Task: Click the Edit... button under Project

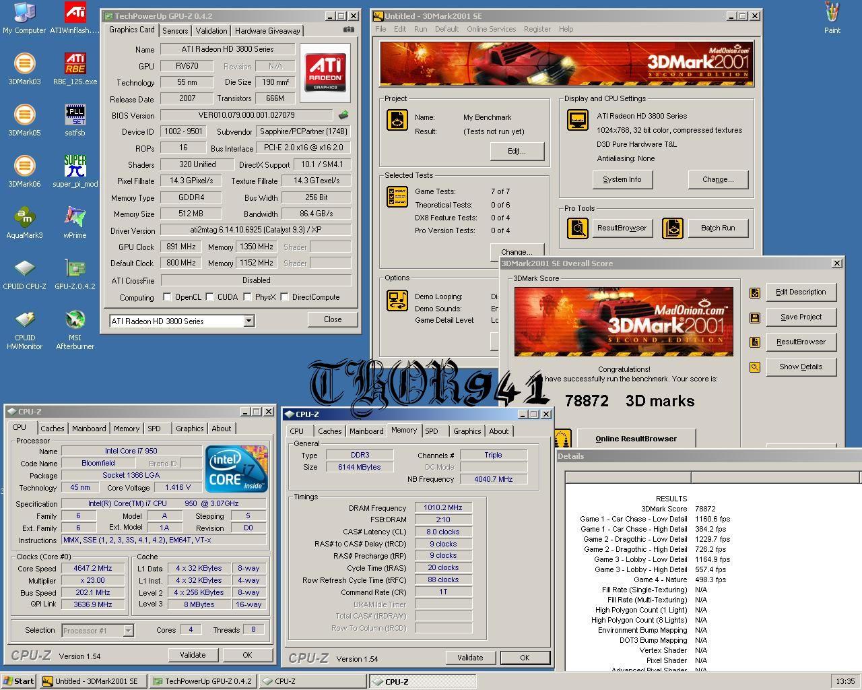Action: click(x=517, y=151)
